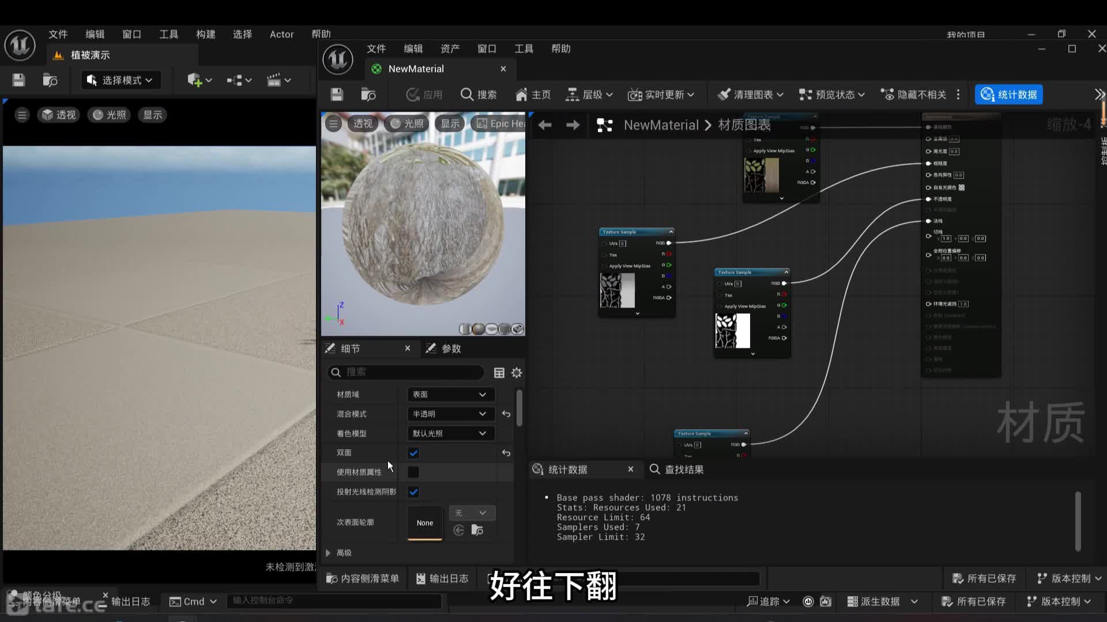Navigate forward in the material graph
This screenshot has width=1107, height=622.
point(573,125)
